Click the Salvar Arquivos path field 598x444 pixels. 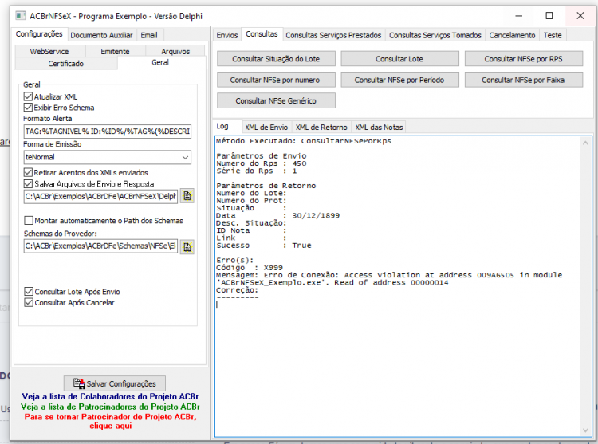[100, 196]
